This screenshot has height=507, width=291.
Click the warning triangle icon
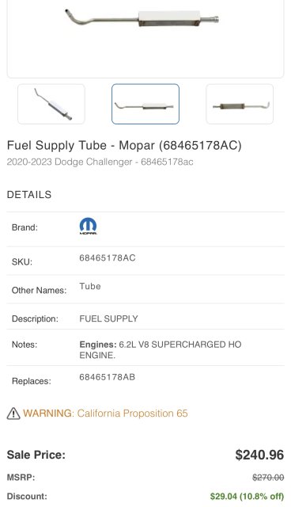pos(13,414)
